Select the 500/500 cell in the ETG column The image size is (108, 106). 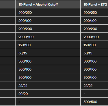click(x=94, y=102)
